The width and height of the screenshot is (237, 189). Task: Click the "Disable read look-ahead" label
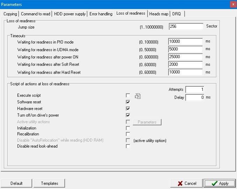pos(37,146)
